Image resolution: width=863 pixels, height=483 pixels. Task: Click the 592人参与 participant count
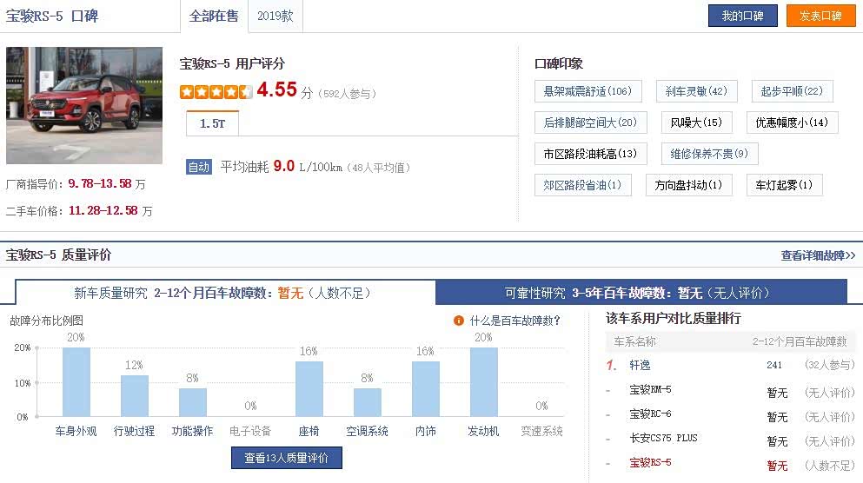(347, 94)
